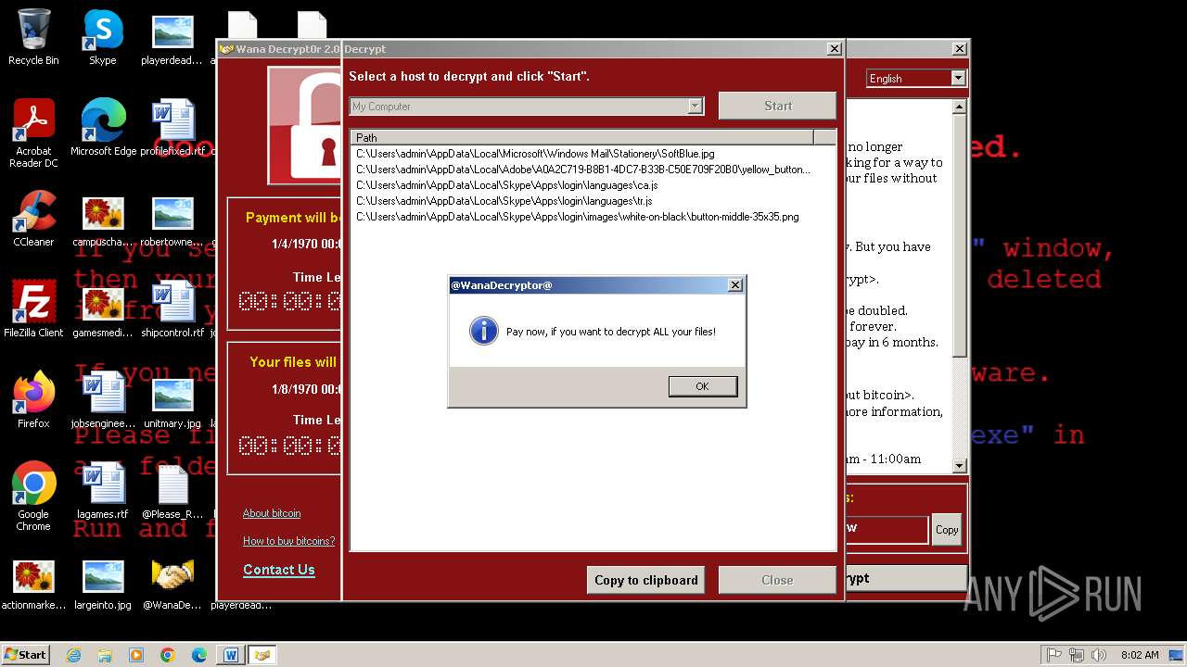Open Acrobat Reader DC shortcut
The image size is (1187, 667).
[x=33, y=133]
